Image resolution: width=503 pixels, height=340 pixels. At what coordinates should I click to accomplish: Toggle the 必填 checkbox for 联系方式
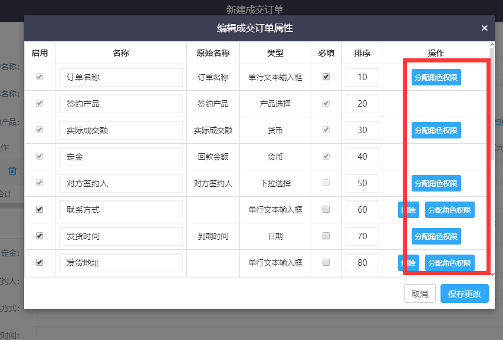click(326, 209)
